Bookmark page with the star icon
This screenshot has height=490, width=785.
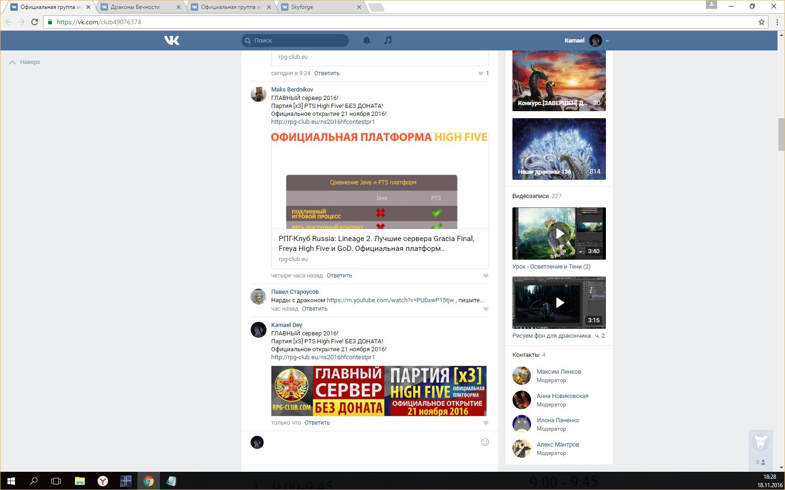[x=761, y=22]
